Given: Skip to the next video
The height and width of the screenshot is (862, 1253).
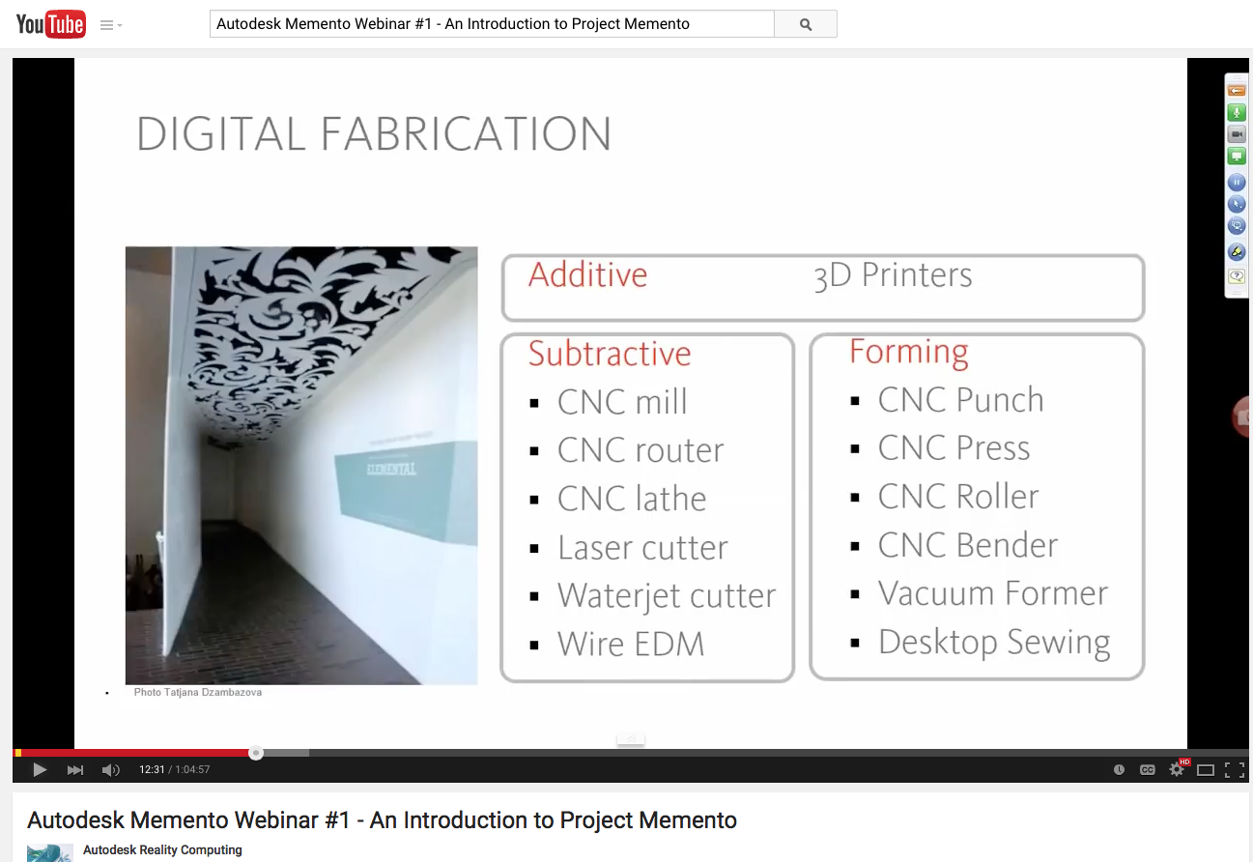Looking at the screenshot, I should [x=75, y=770].
